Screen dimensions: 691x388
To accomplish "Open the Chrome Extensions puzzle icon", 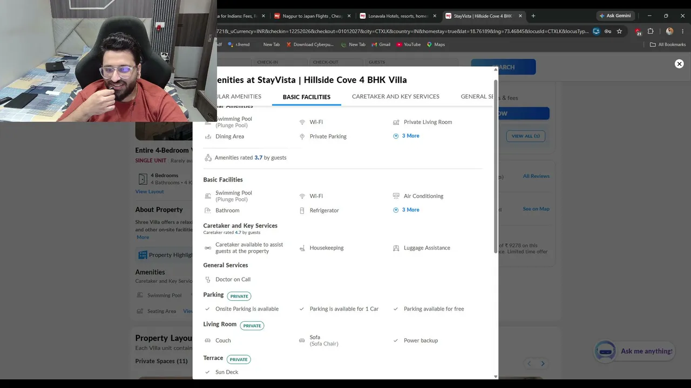I will point(651,31).
